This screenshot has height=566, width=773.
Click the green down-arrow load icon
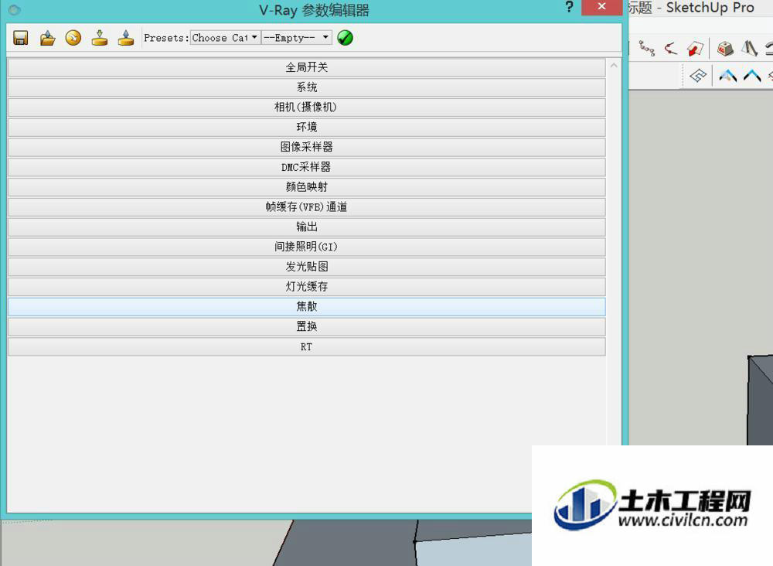pyautogui.click(x=100, y=38)
